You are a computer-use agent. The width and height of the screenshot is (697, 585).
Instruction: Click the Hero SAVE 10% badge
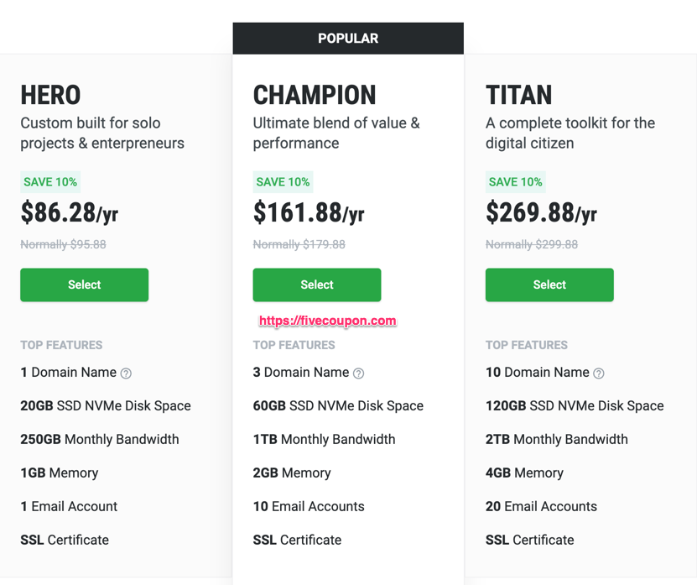[x=50, y=182]
